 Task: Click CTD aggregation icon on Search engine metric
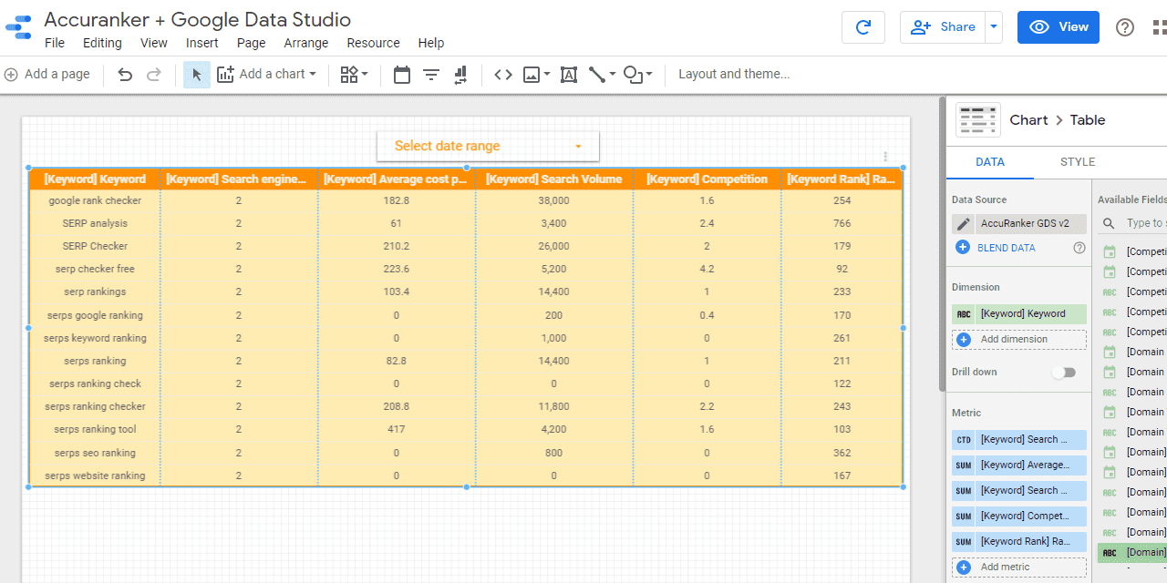point(964,439)
